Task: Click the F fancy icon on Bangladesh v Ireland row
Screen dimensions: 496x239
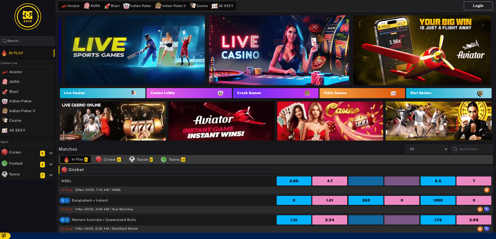Action: 487,209
